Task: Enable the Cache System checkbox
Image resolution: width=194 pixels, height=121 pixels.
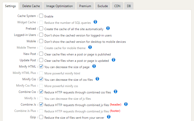Action: click(41, 16)
